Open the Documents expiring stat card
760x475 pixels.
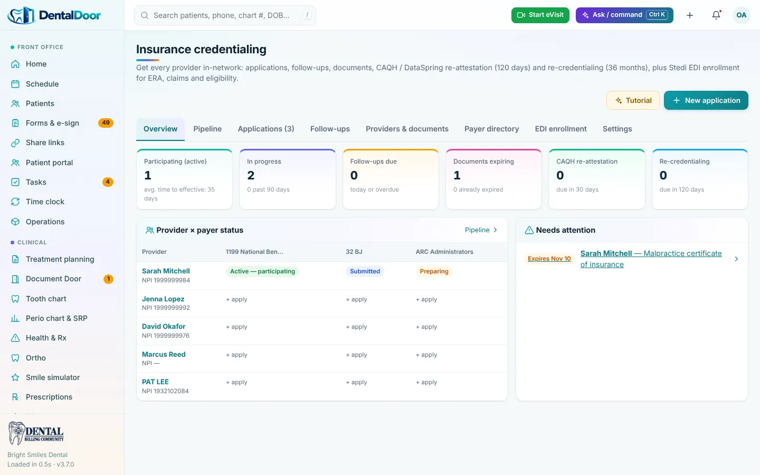pyautogui.click(x=493, y=179)
